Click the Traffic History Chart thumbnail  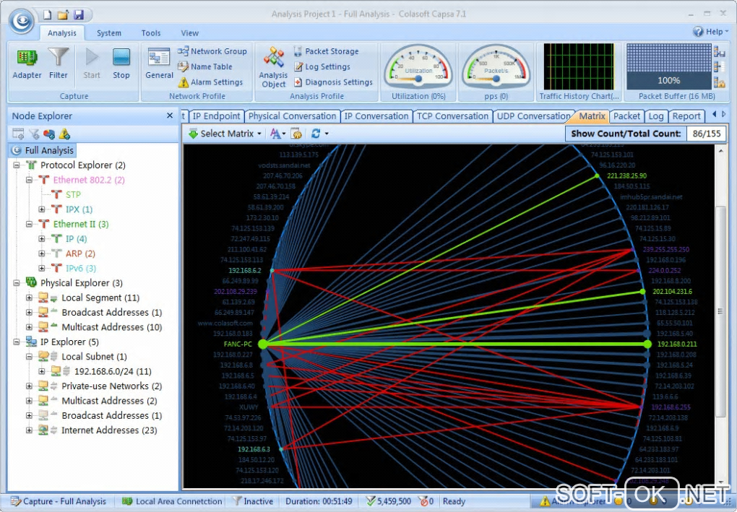click(x=579, y=66)
